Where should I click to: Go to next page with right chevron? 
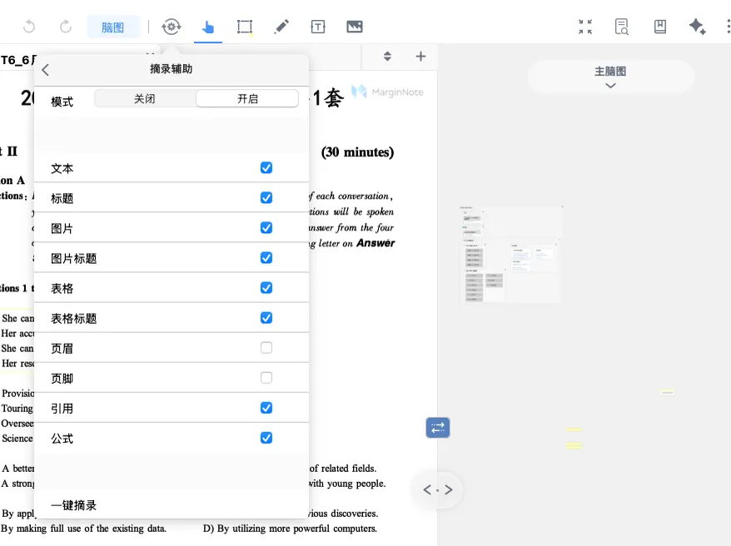click(449, 489)
